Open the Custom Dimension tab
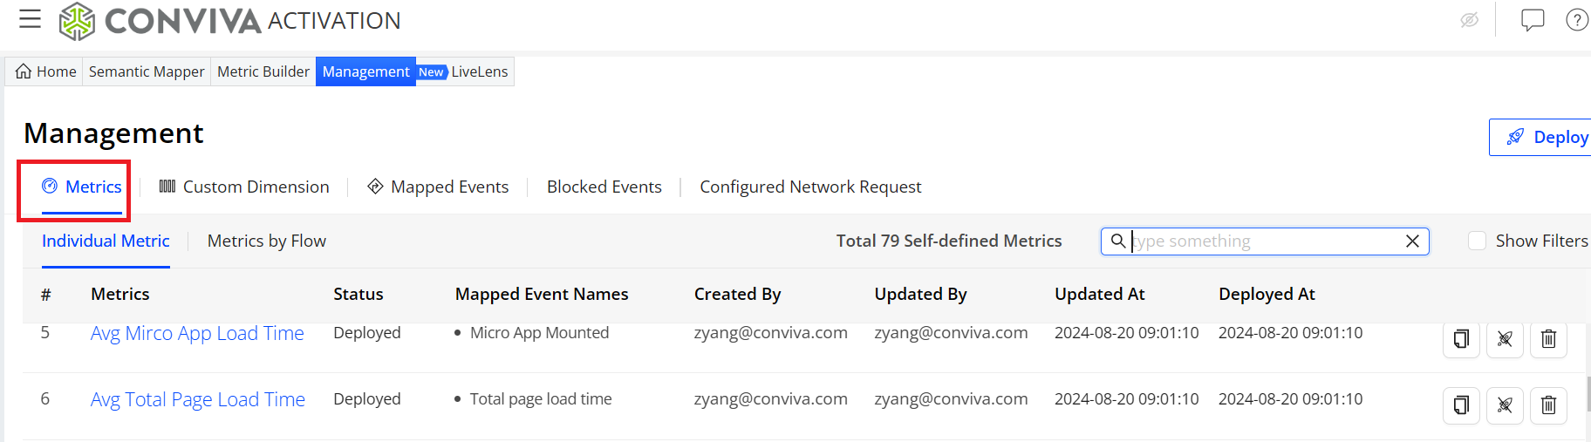The height and width of the screenshot is (442, 1591). tap(244, 187)
